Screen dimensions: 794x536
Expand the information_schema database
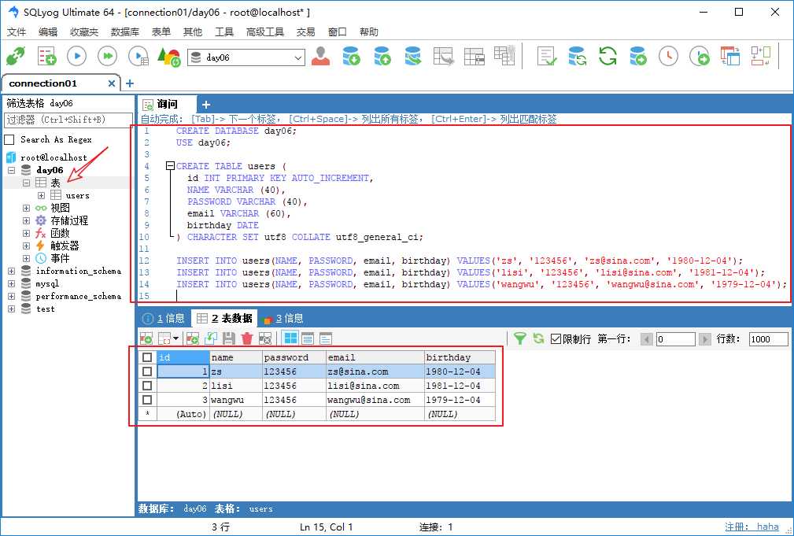11,272
